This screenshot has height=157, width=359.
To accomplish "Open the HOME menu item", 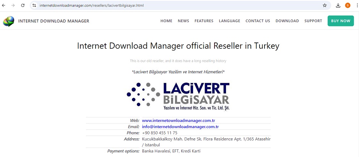I will point(166,21).
